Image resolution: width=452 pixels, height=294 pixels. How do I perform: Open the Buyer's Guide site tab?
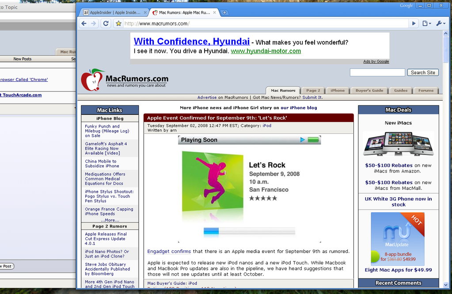click(x=369, y=90)
